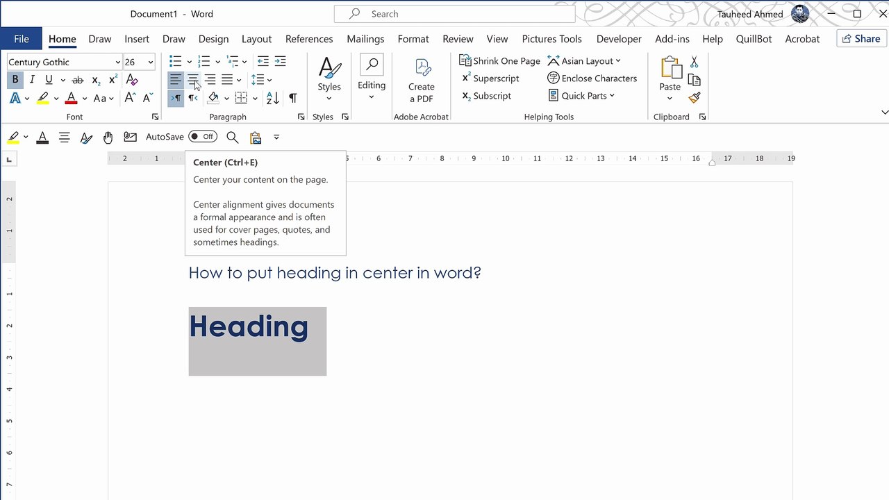
Task: Click the paste picture clipboard icon in Quick Access Toolbar
Action: 256,137
